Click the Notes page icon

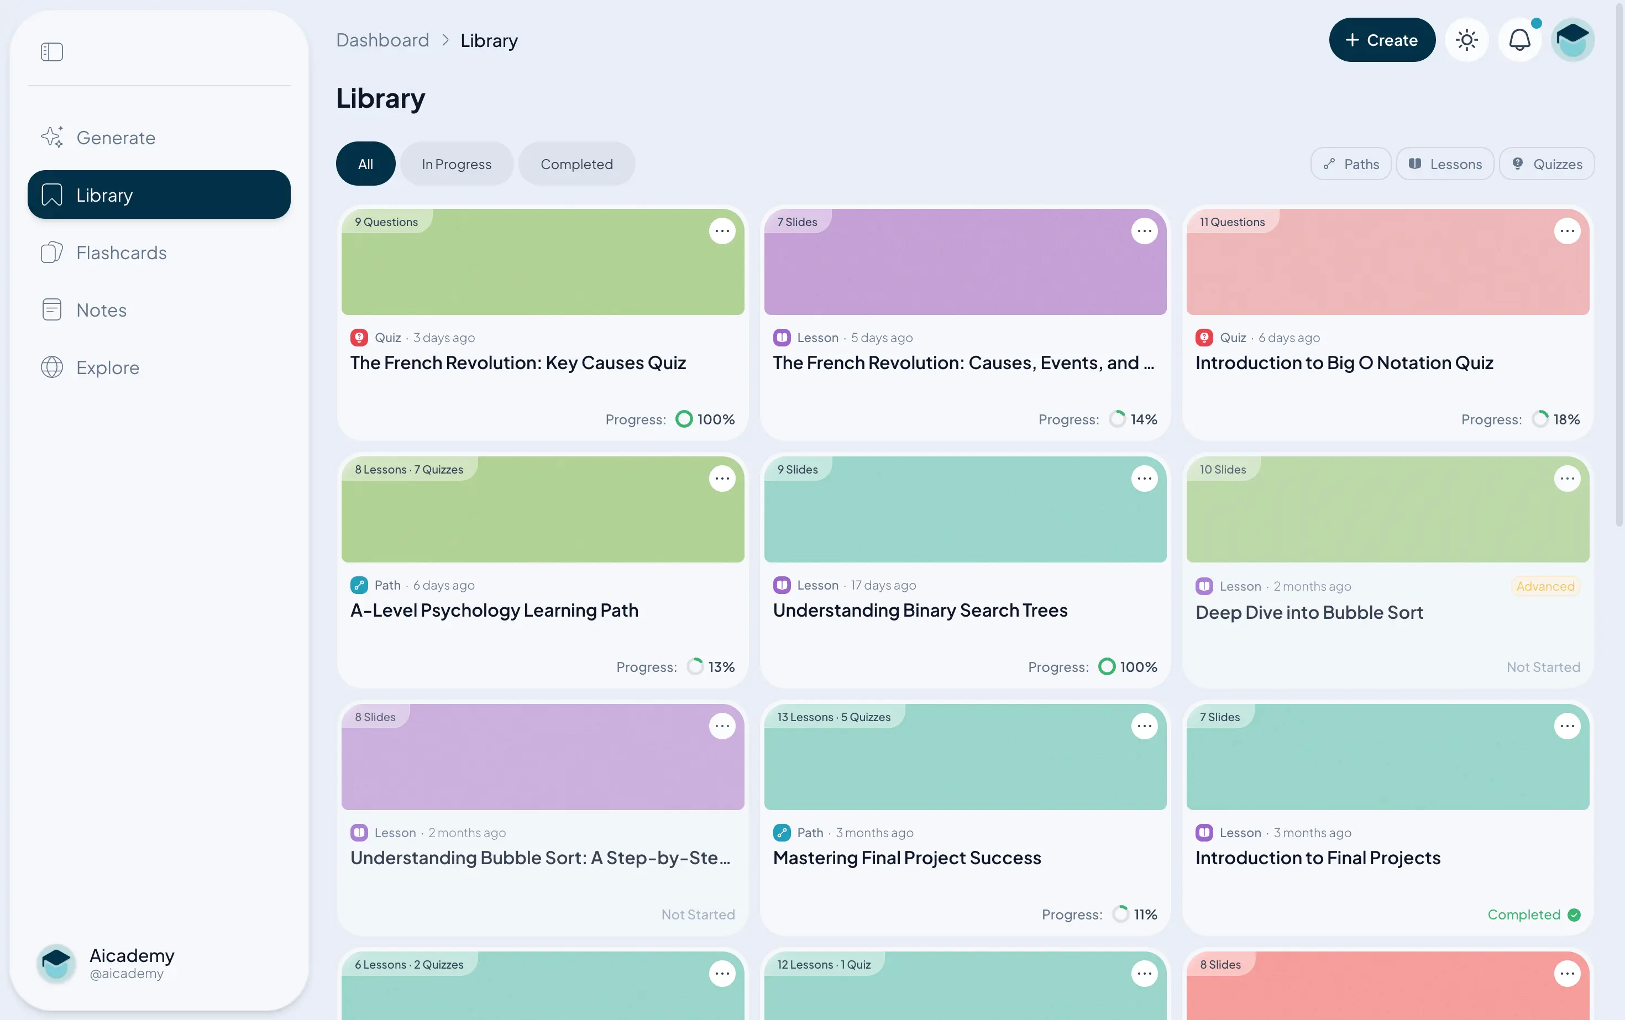click(52, 309)
